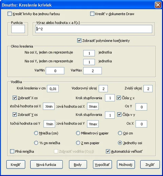This screenshot has width=163, height=176.
Task: Select 'Osi cm' radio button
Action: [x=120, y=133]
